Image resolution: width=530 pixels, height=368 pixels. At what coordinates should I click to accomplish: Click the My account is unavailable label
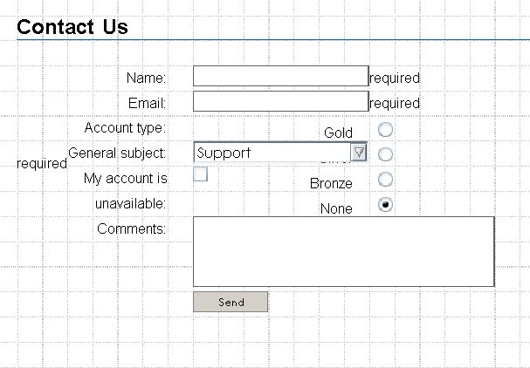(x=126, y=179)
